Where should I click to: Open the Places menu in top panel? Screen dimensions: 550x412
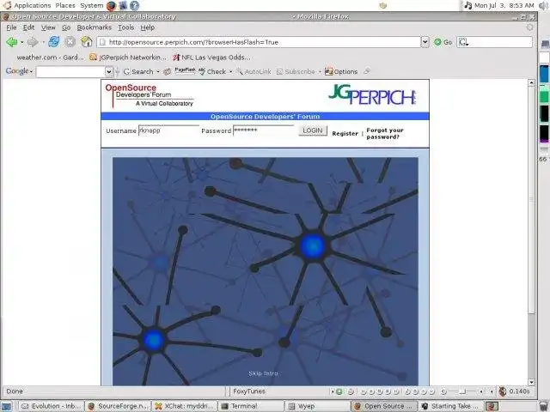click(x=65, y=5)
